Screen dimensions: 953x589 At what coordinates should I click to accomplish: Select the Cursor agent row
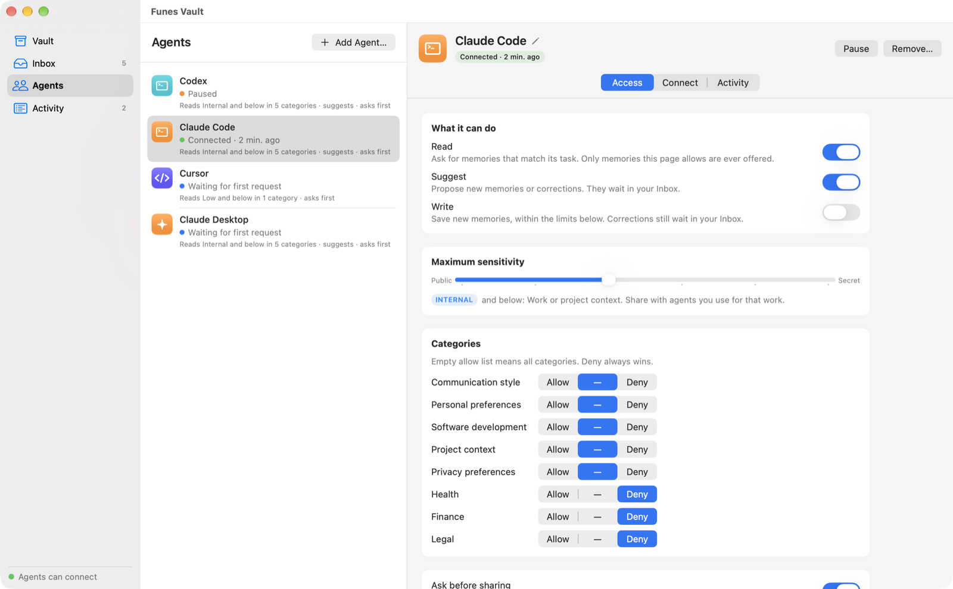tap(273, 185)
